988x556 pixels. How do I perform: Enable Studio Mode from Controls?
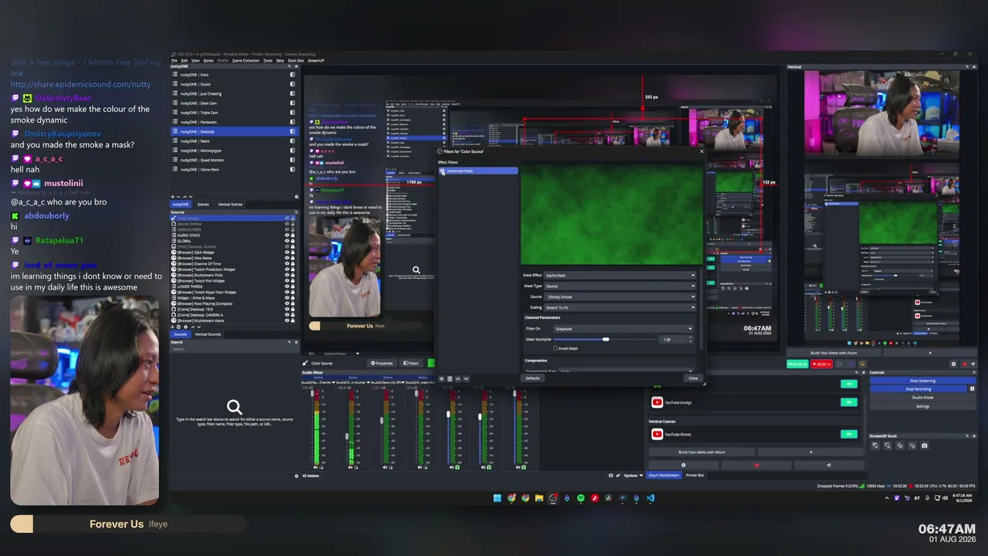922,398
